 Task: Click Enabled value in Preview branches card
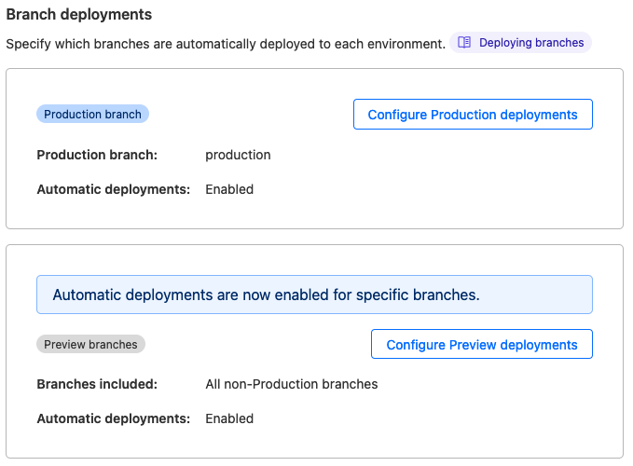tap(229, 418)
